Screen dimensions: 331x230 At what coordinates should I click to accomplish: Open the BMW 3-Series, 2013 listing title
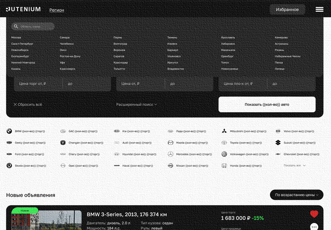tap(127, 215)
